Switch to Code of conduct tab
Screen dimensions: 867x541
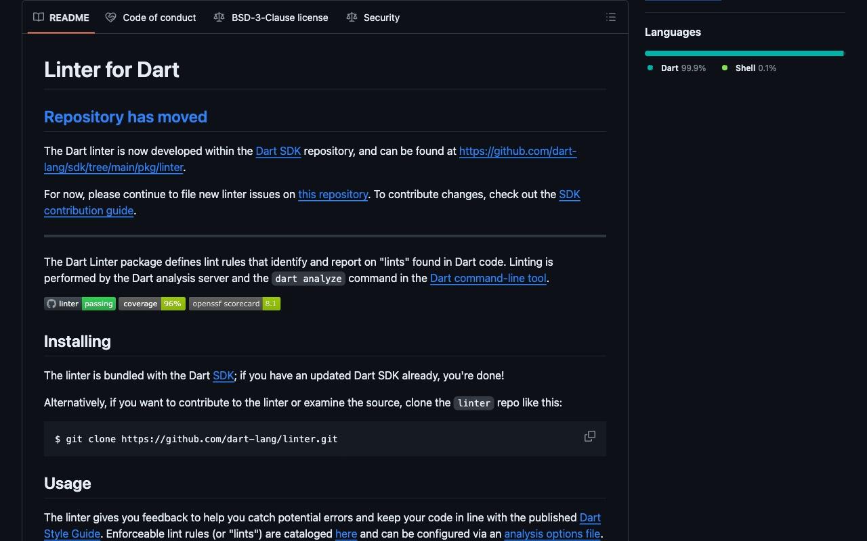click(151, 18)
